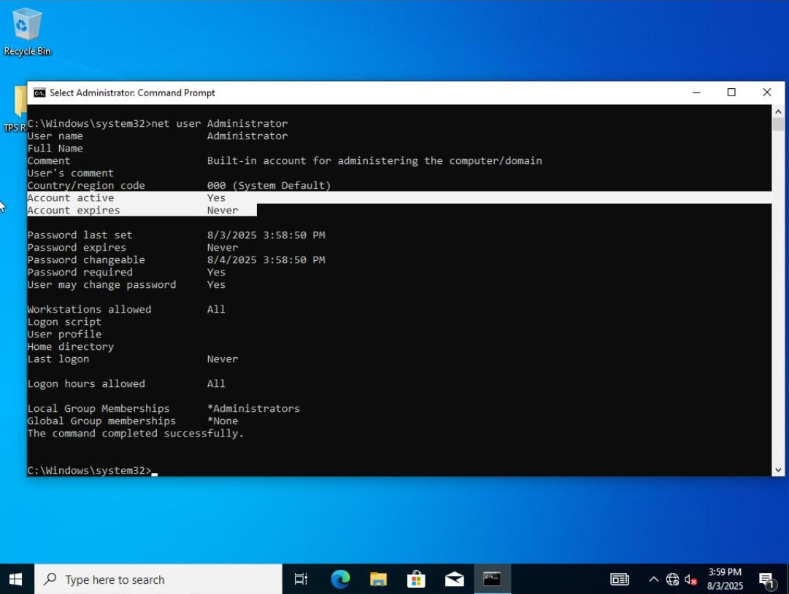The image size is (789, 594).
Task: Click the 'Full Name' line
Action: click(x=55, y=148)
